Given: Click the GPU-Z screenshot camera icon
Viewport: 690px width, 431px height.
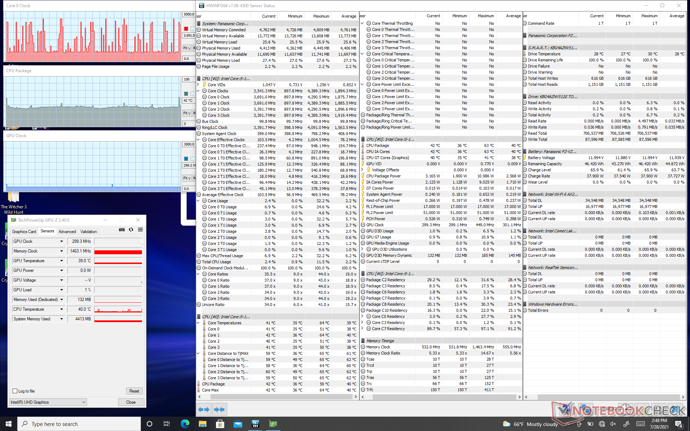Looking at the screenshot, I should [122, 230].
